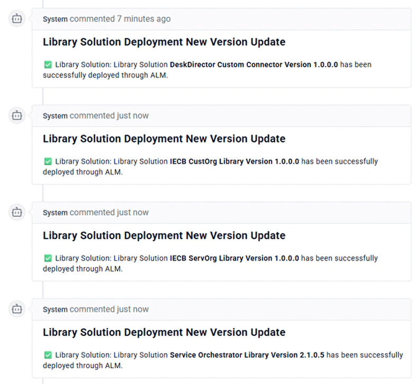Screen dimensions: 414x384
Task: Click the "just now" timestamp on the Service Orchestrator comment
Action: tap(133, 309)
